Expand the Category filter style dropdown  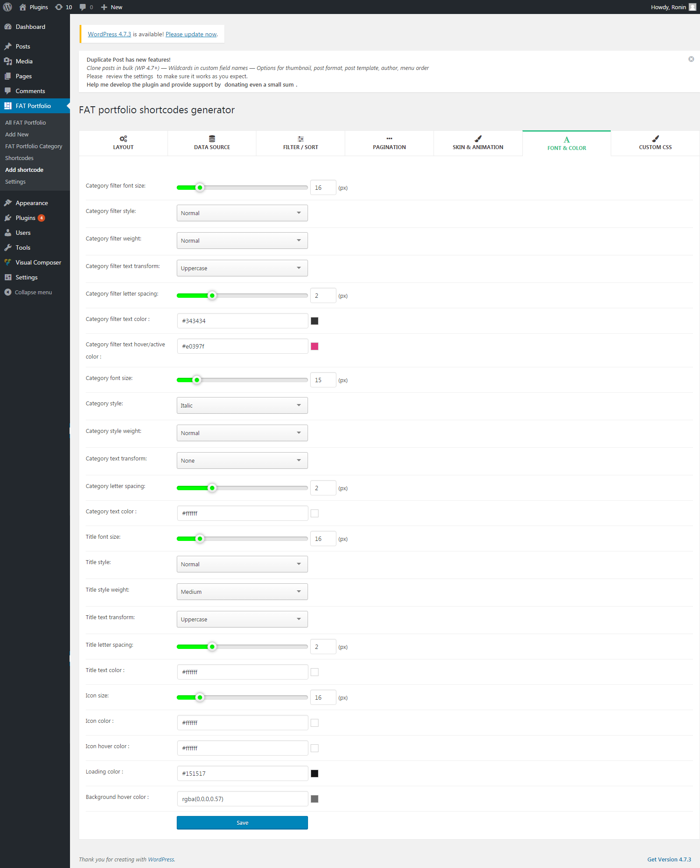[242, 213]
